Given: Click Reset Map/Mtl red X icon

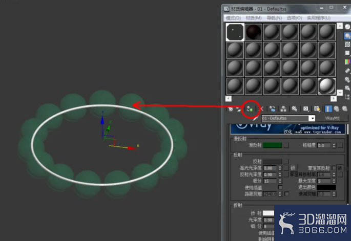Looking at the screenshot, I should [261, 109].
